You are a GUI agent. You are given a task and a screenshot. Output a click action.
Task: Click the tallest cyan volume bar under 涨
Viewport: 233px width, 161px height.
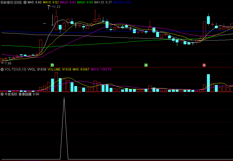point(208,83)
